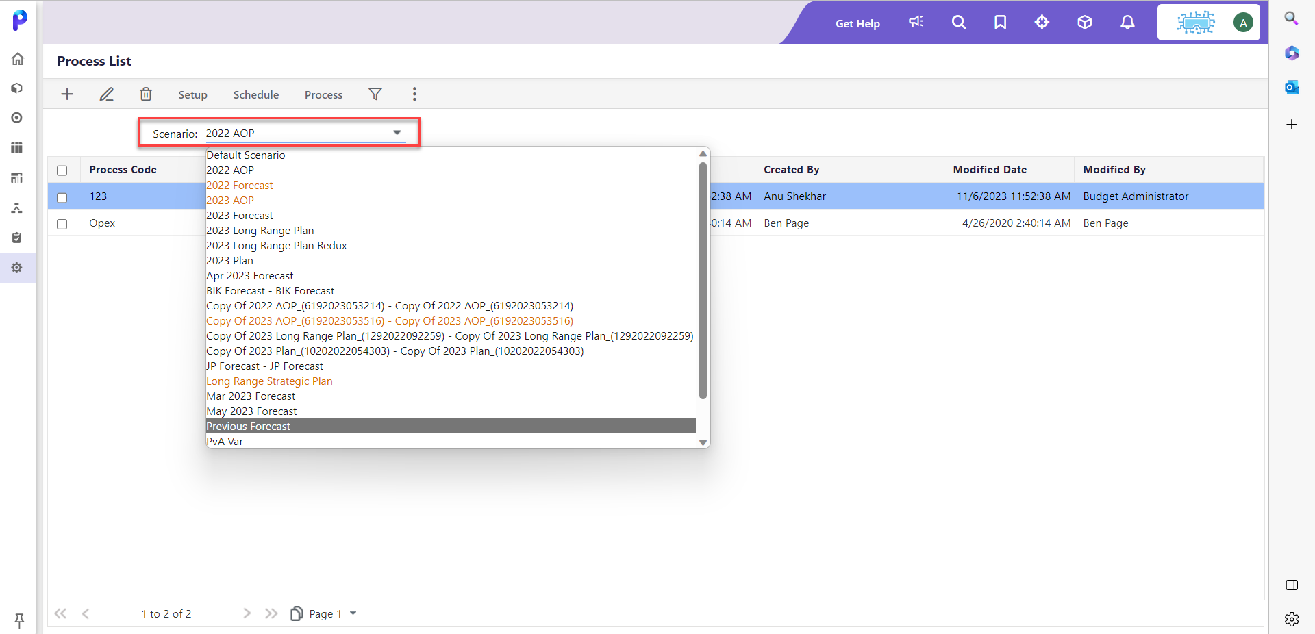This screenshot has height=634, width=1315.
Task: Choose PvA Var scenario option
Action: point(451,442)
